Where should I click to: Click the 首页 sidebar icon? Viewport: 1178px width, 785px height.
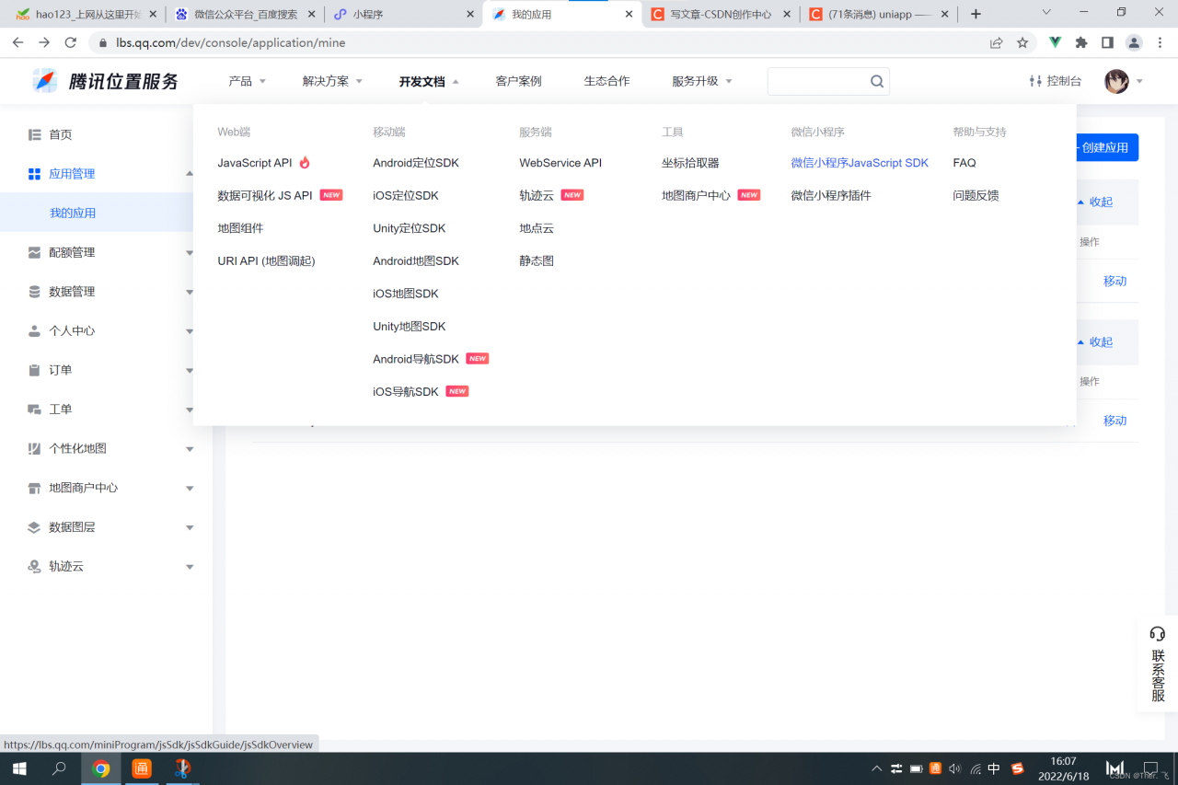coord(34,134)
